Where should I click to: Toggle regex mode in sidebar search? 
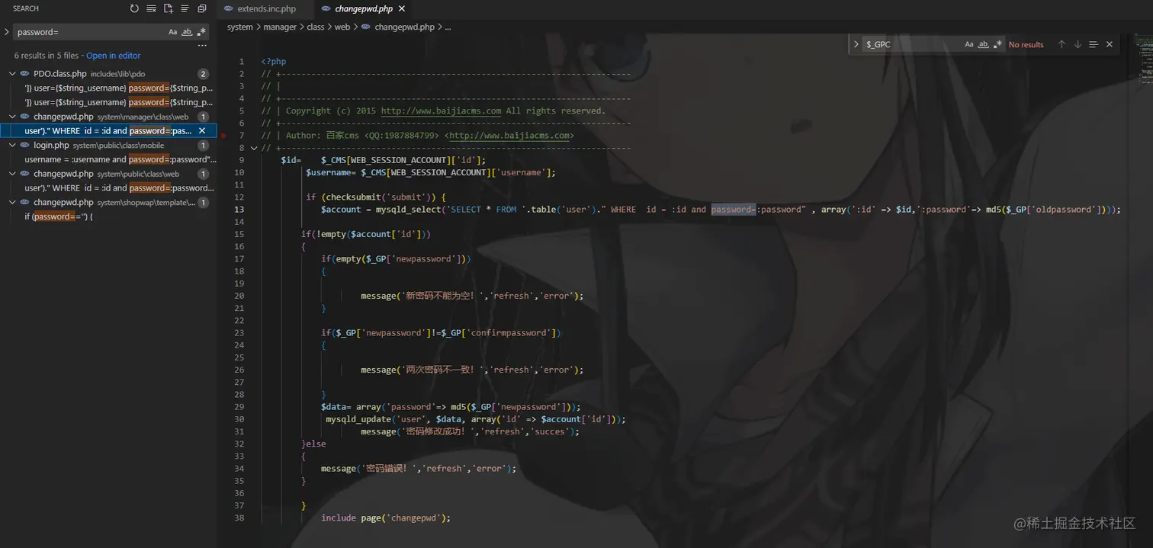(x=201, y=32)
